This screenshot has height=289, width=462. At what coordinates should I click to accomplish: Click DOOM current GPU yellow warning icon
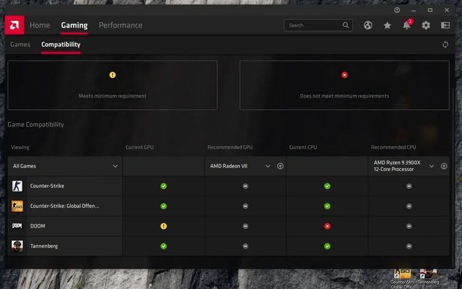pyautogui.click(x=164, y=226)
